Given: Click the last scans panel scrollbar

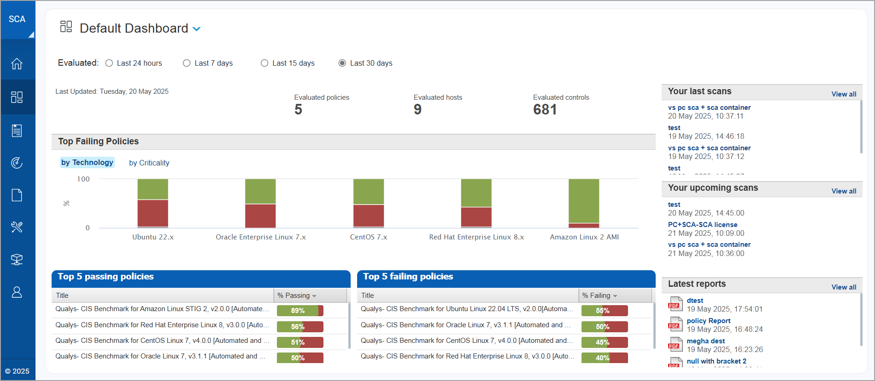Looking at the screenshot, I should point(861,127).
